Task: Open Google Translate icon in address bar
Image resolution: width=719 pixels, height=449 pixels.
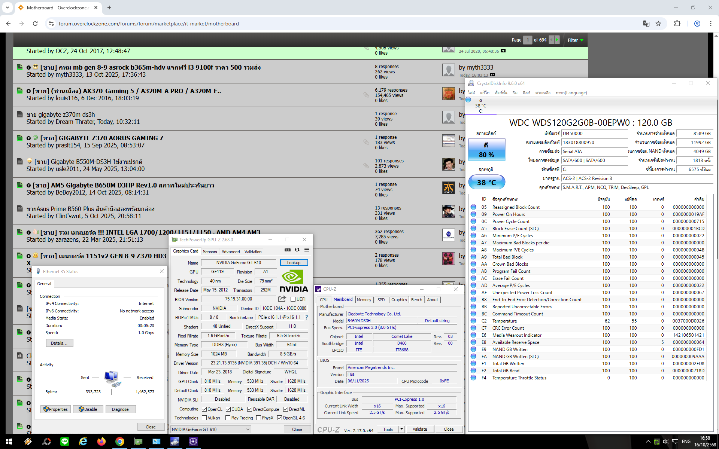Action: [646, 24]
